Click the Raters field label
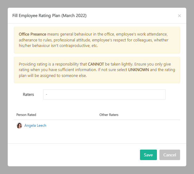This screenshot has height=174, width=194. pyautogui.click(x=28, y=95)
